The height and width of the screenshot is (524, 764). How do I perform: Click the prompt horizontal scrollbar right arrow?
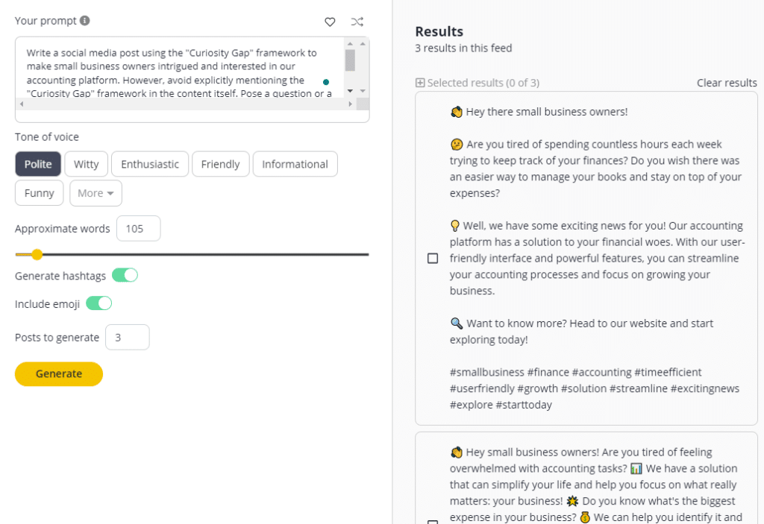click(351, 104)
